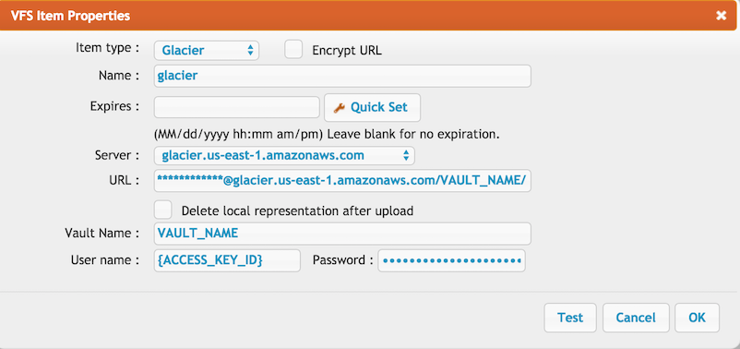Image resolution: width=740 pixels, height=349 pixels.
Task: Click the Name field containing glacier
Action: pyautogui.click(x=342, y=77)
